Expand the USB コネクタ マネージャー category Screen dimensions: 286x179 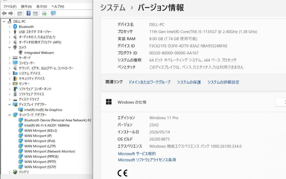tap(9, 32)
